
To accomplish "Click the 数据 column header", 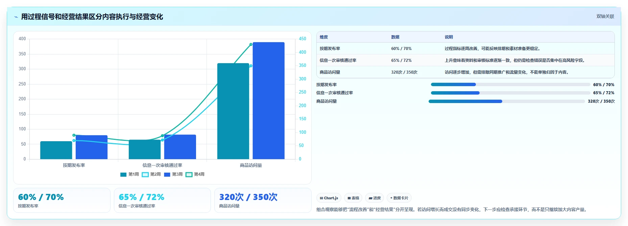I will [395, 37].
